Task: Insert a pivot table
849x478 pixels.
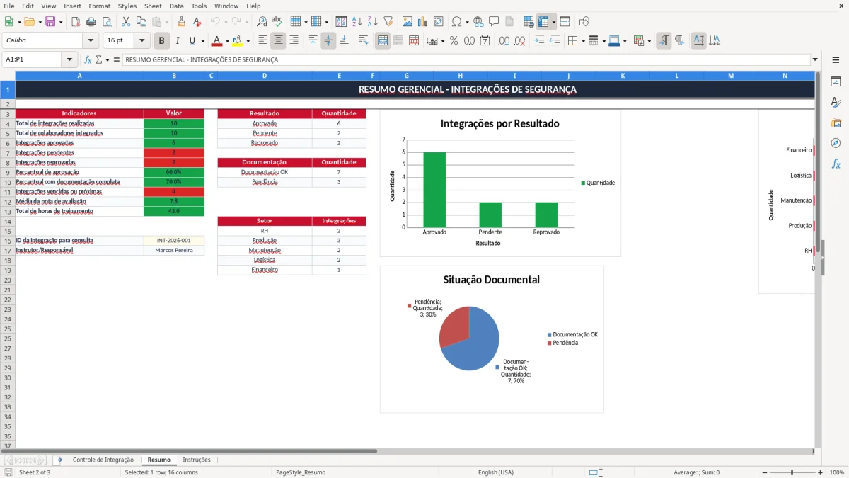Action: point(439,22)
